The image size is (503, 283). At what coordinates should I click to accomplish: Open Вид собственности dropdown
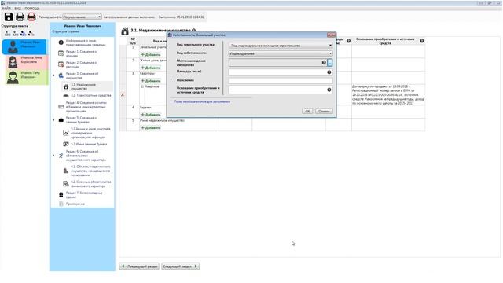click(281, 53)
